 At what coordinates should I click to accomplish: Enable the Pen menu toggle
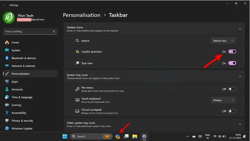(232, 89)
